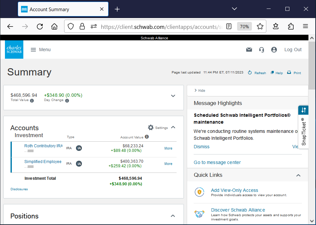
Task: Click the site security padlock icon
Action: coord(82,26)
